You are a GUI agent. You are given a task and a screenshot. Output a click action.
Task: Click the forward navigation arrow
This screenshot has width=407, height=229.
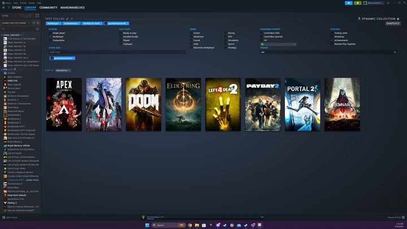[8, 7]
